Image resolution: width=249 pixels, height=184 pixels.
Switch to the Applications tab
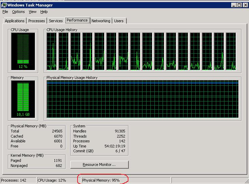15,21
